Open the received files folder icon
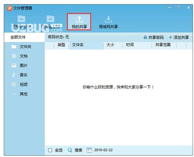Screen dimensions: 194x157 pyautogui.click(x=21, y=19)
